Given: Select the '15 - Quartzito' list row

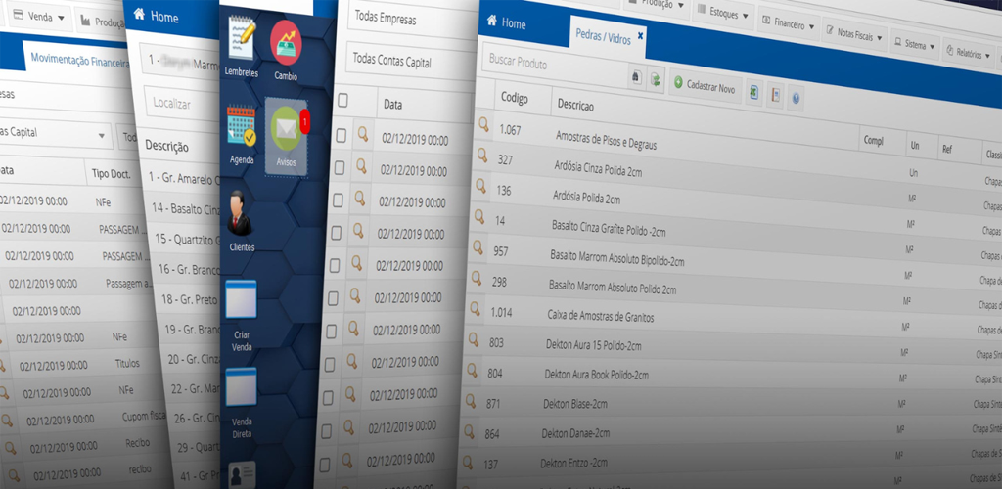Looking at the screenshot, I should (x=188, y=239).
